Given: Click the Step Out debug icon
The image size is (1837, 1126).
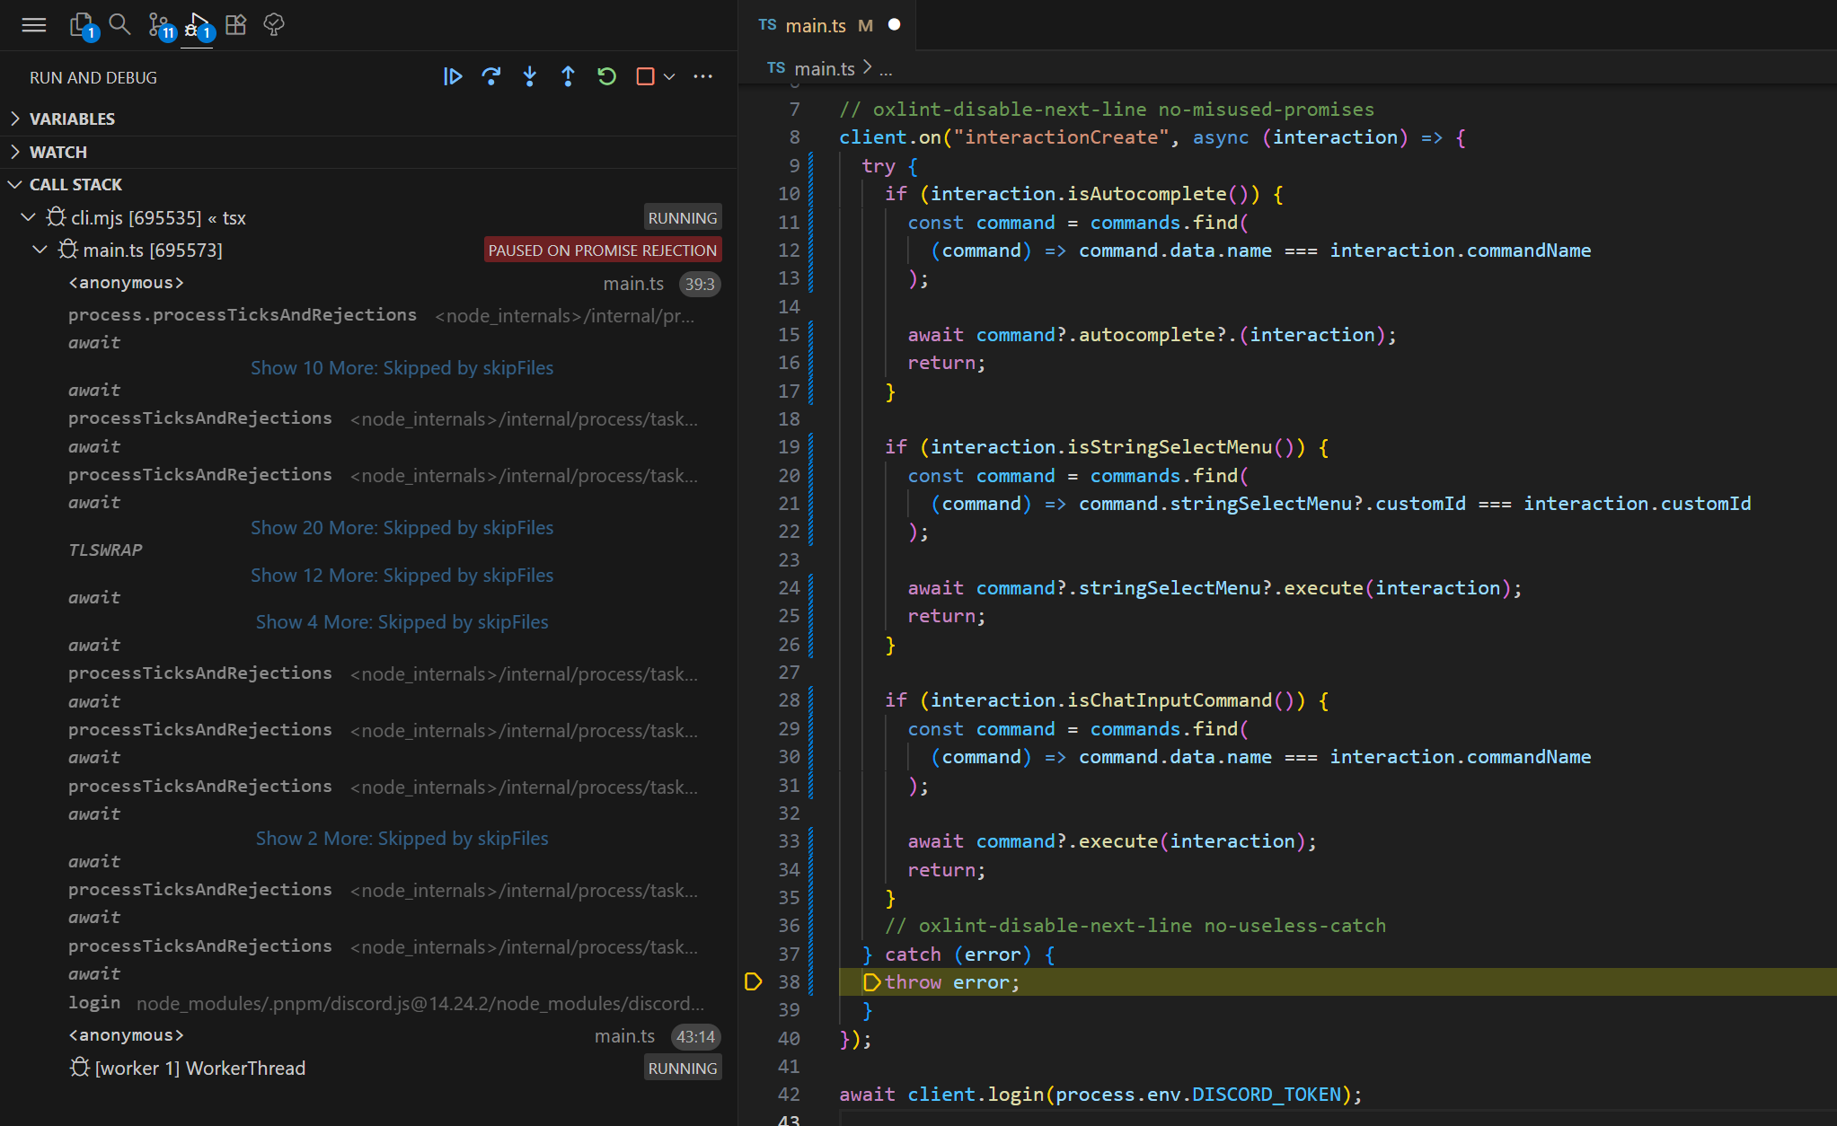Looking at the screenshot, I should [x=568, y=77].
